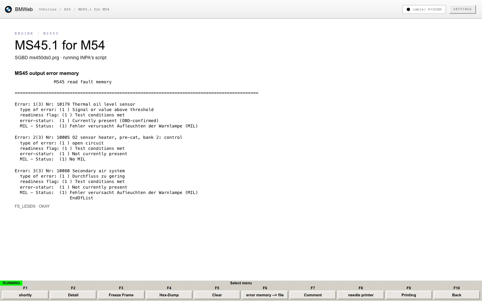Select error 10080 Secondary air system line
Screen dimensions: 482x301
click(x=70, y=171)
